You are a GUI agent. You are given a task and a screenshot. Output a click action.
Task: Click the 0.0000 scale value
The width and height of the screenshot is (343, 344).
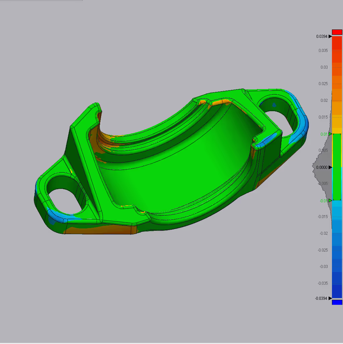(322, 167)
